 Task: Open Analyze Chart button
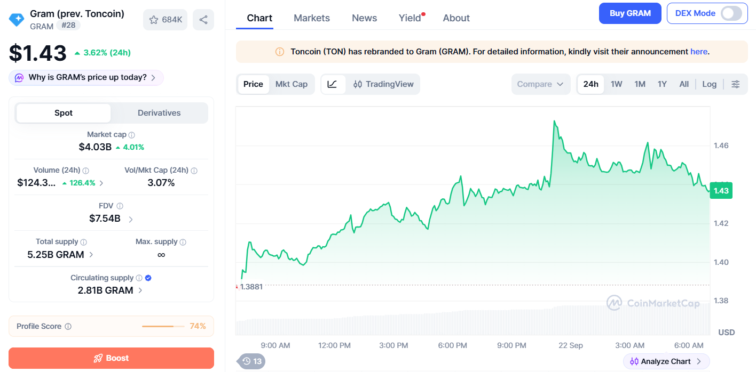666,361
